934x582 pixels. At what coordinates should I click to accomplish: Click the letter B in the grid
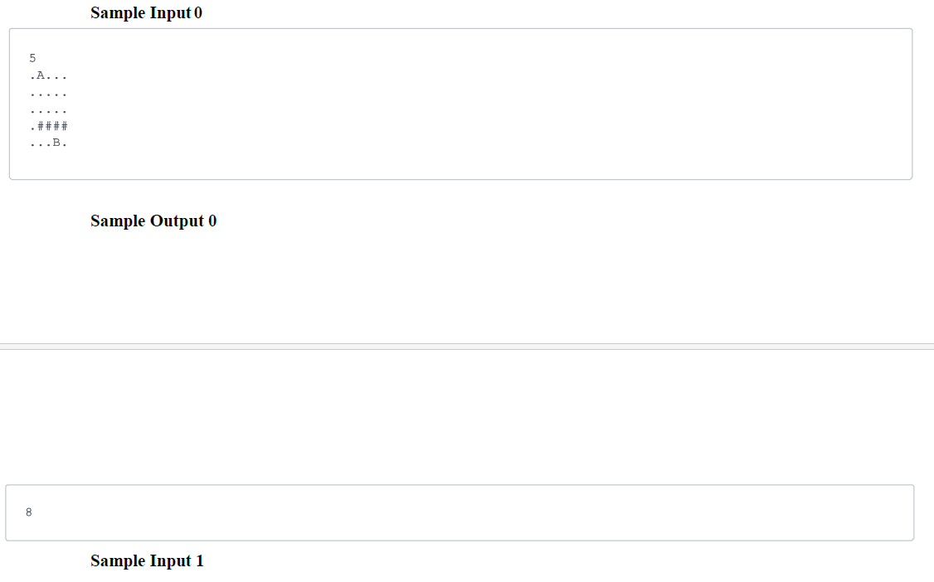pyautogui.click(x=56, y=143)
